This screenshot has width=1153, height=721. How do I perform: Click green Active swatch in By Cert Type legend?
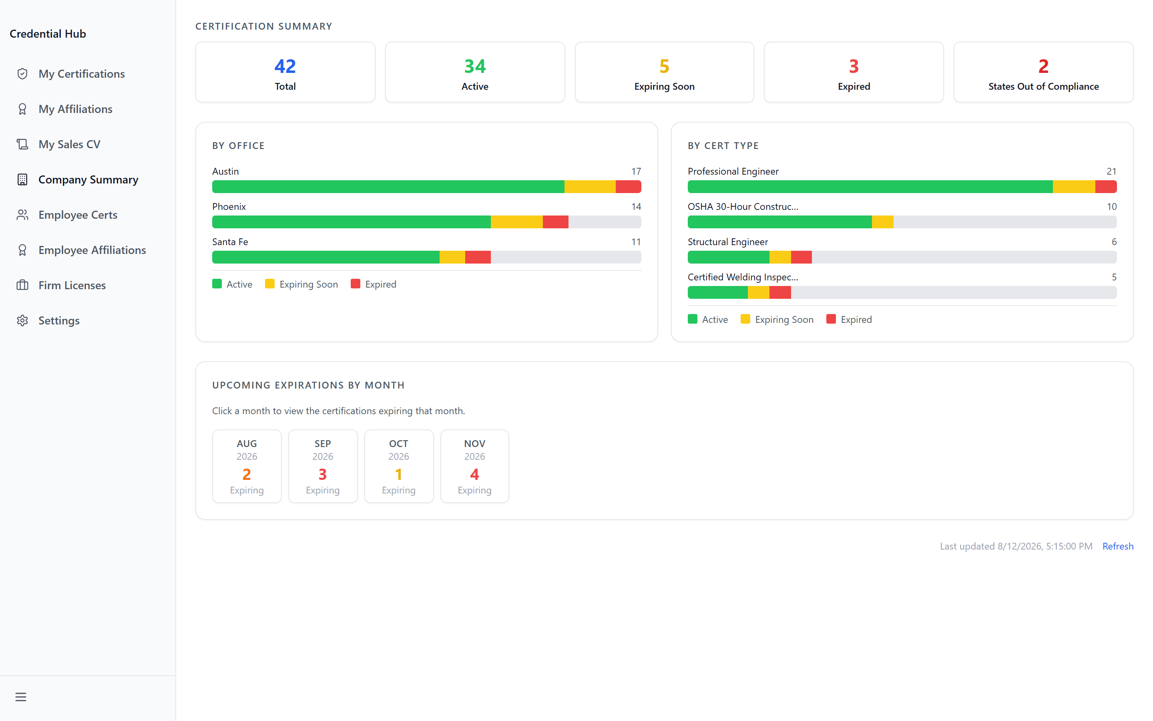pyautogui.click(x=692, y=319)
